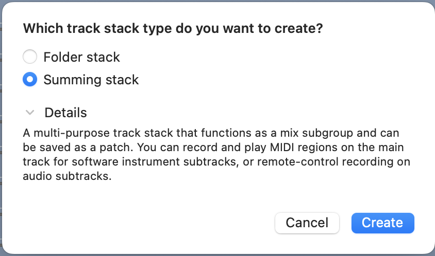Screen dimensions: 435x256
Task: Choose the Summing stack radio button
Action: point(30,80)
